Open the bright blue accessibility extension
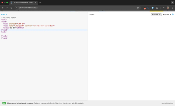 coord(153,8)
